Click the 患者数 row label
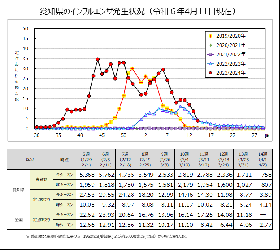Image resolution: width=280 pixels, height=250 pixels. pos(41,179)
